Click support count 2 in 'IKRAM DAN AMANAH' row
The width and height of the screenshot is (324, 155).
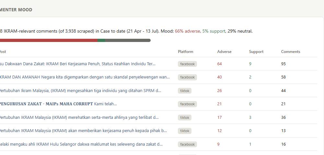pyautogui.click(x=250, y=77)
